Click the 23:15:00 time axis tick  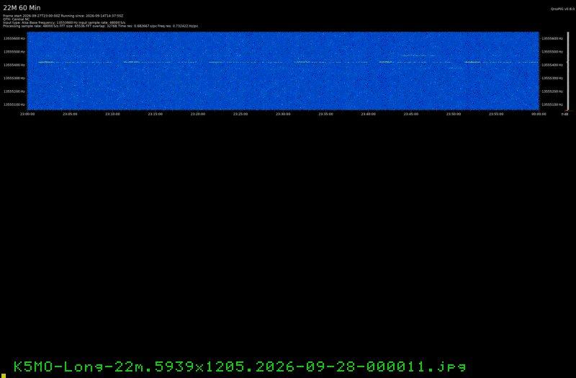[x=155, y=114]
